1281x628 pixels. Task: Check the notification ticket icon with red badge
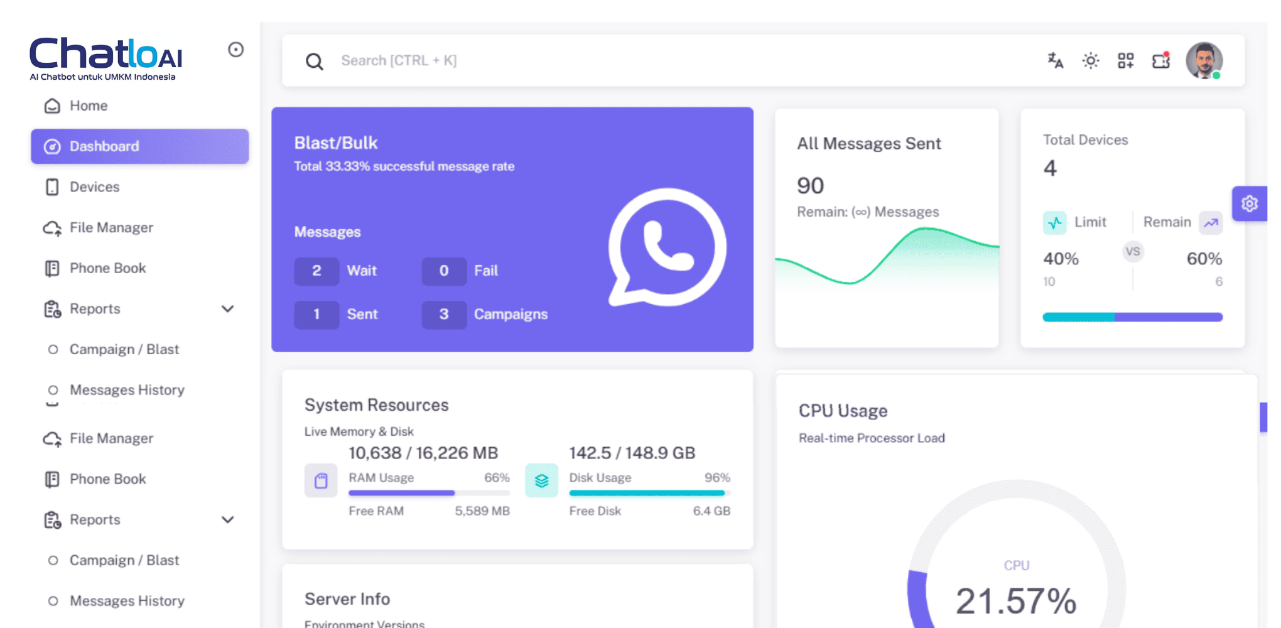[1161, 60]
